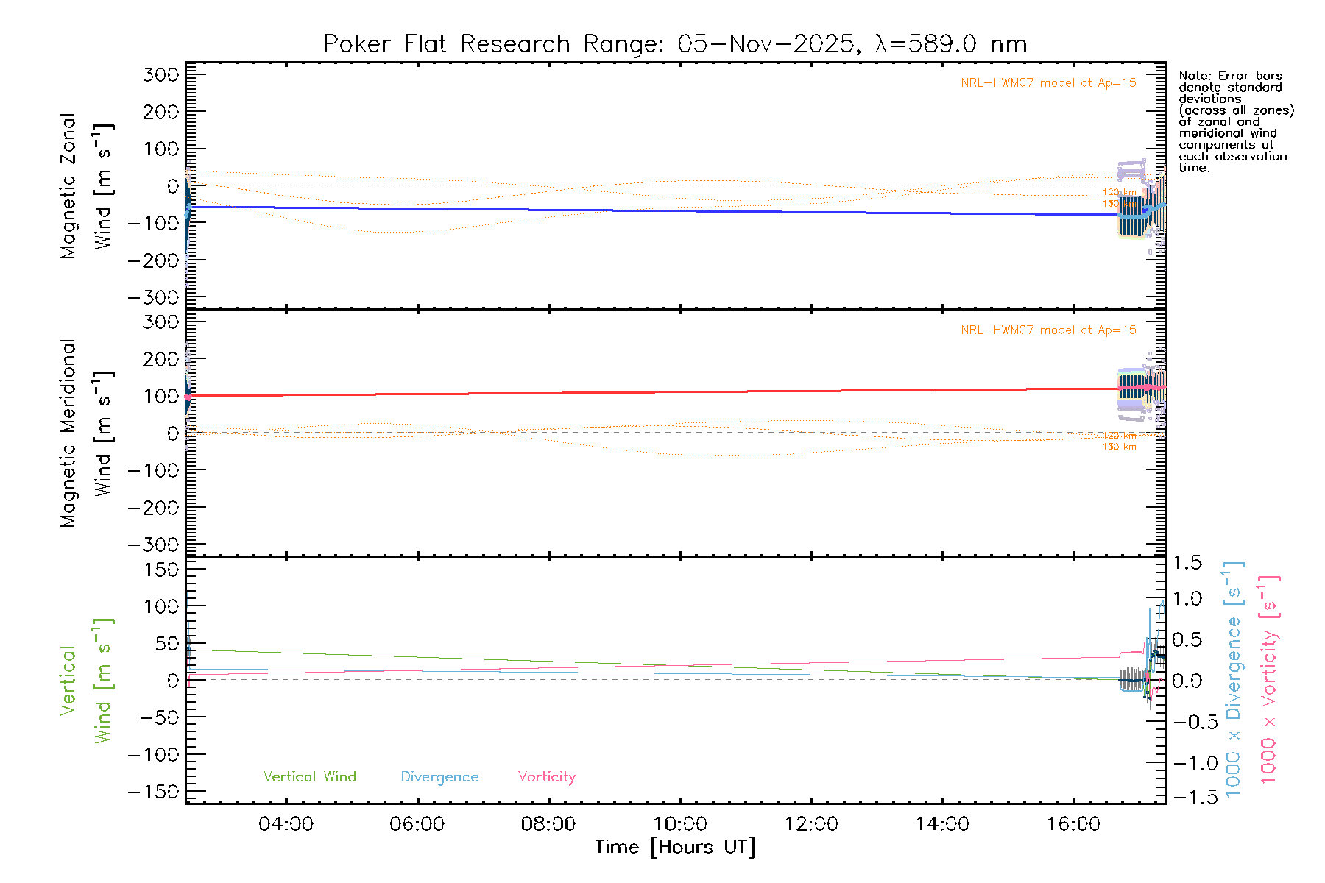Click the Magnetic Zonal Wind axis title
Viewport: 1325px width, 883px height.
85,185
